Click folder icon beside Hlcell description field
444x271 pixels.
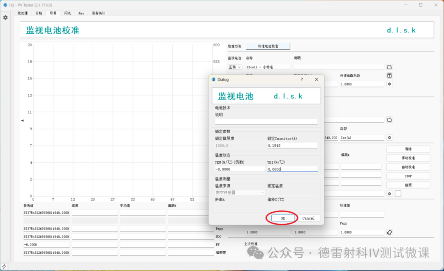[390, 67]
